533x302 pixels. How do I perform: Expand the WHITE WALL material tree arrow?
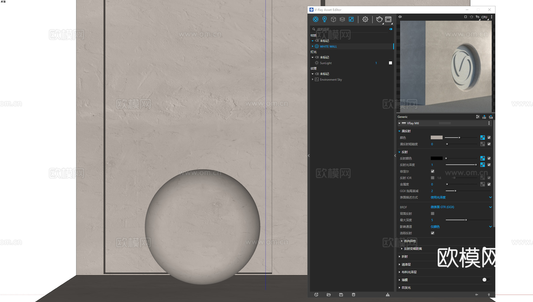(x=312, y=46)
